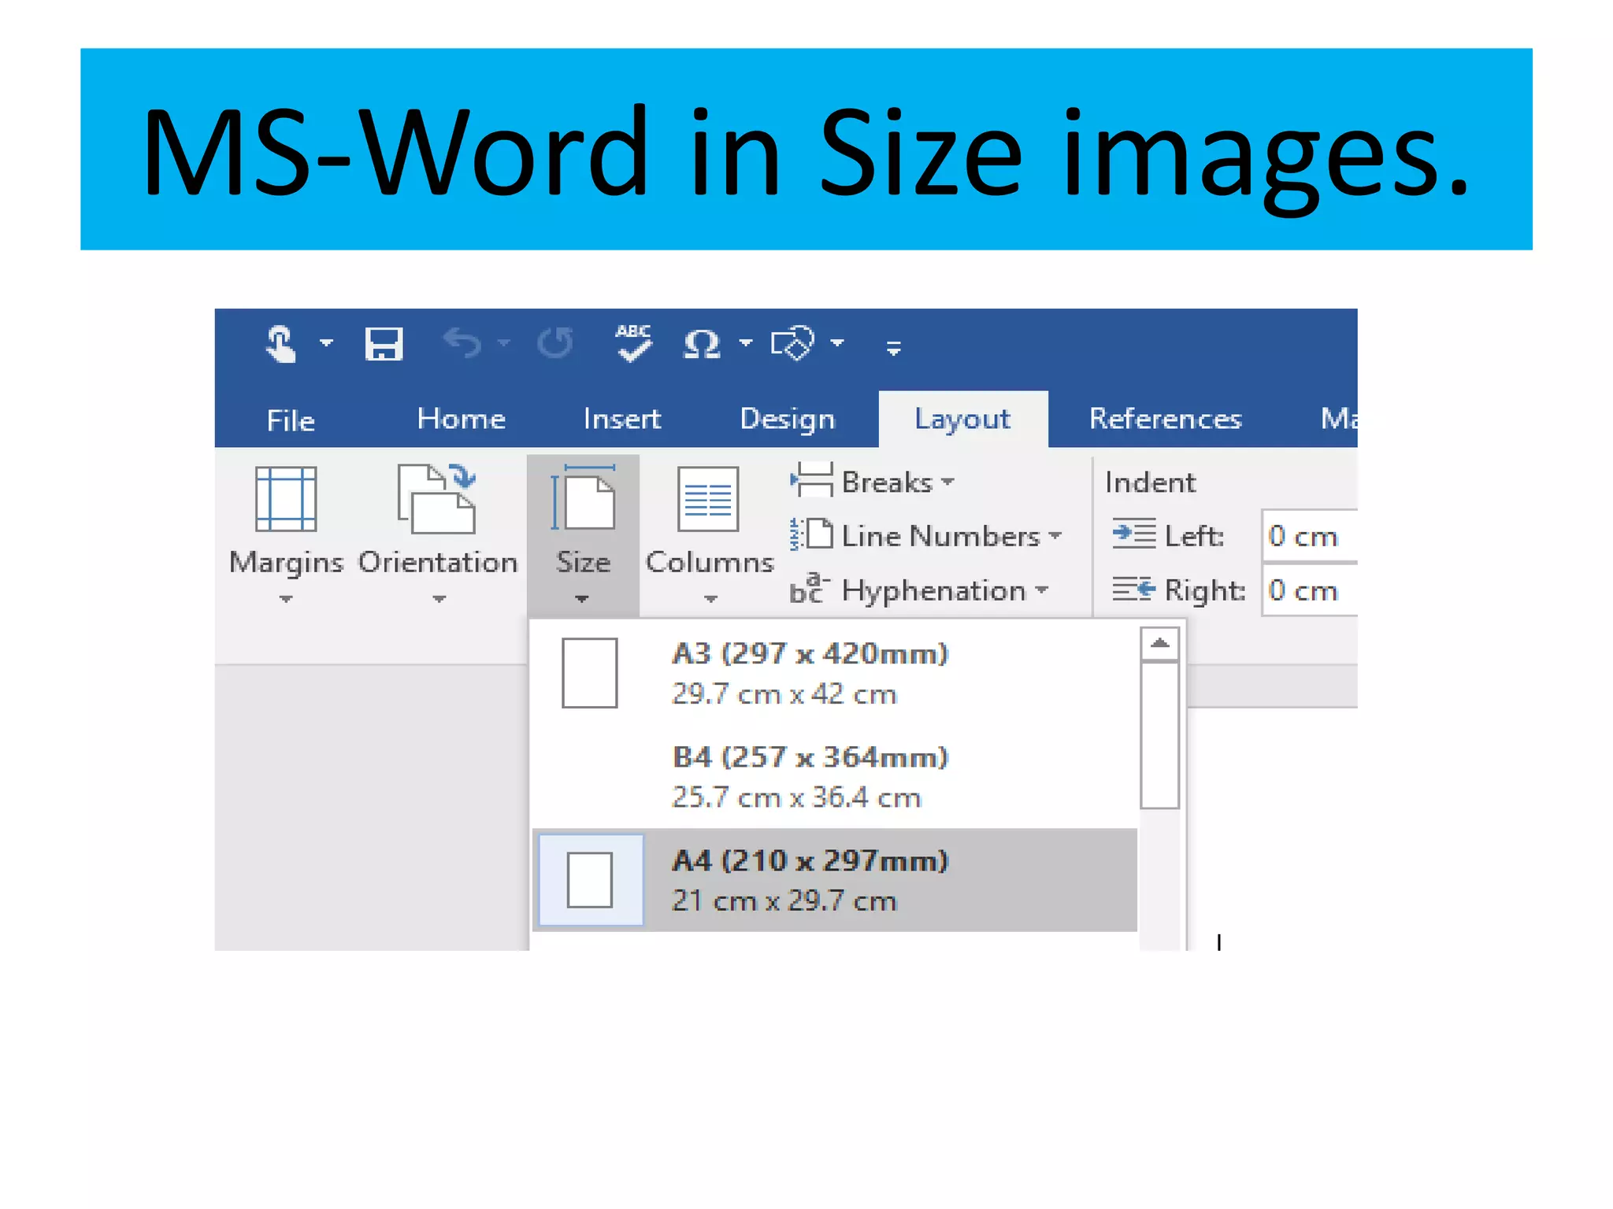Open the Undo history dropdown arrow
Viewport: 1613px width, 1209px height.
click(x=504, y=343)
